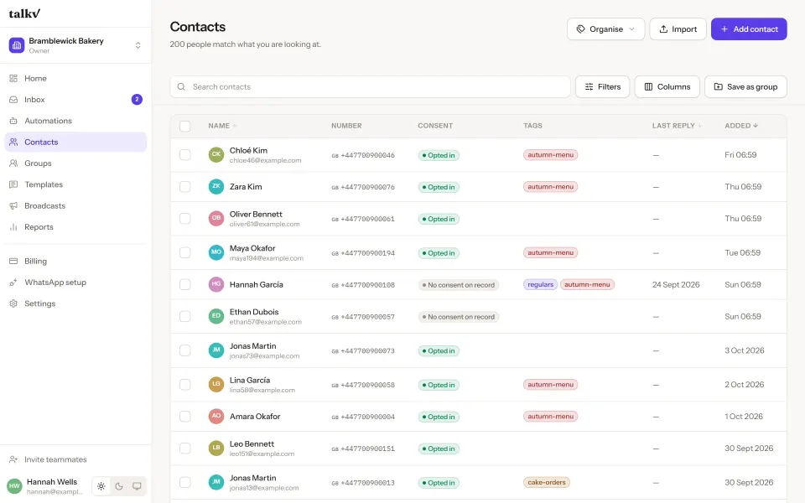This screenshot has height=503, width=805.
Task: Click the Templates icon in the sidebar
Action: [13, 184]
